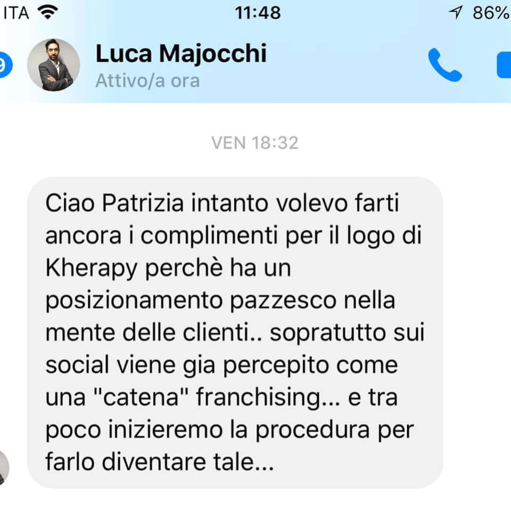
Task: Go back via the blue unread-badge button
Action: pyautogui.click(x=5, y=65)
